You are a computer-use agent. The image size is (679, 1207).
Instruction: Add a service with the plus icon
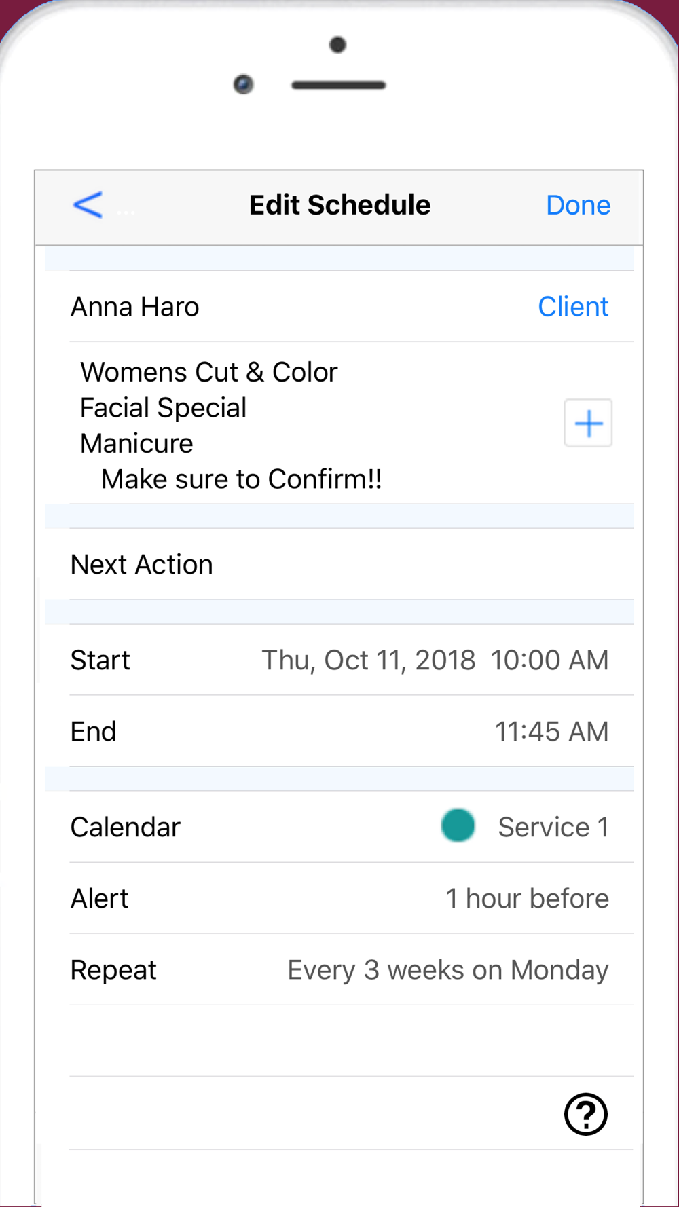click(x=588, y=423)
